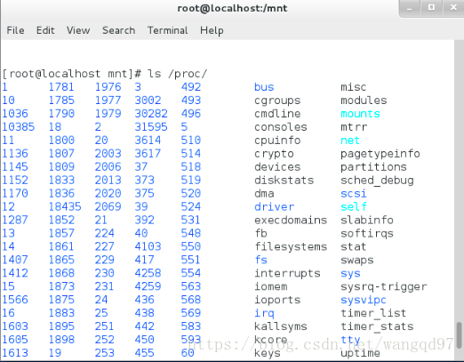Image resolution: width=464 pixels, height=362 pixels.
Task: Click the 'dma' entry
Action: [264, 194]
